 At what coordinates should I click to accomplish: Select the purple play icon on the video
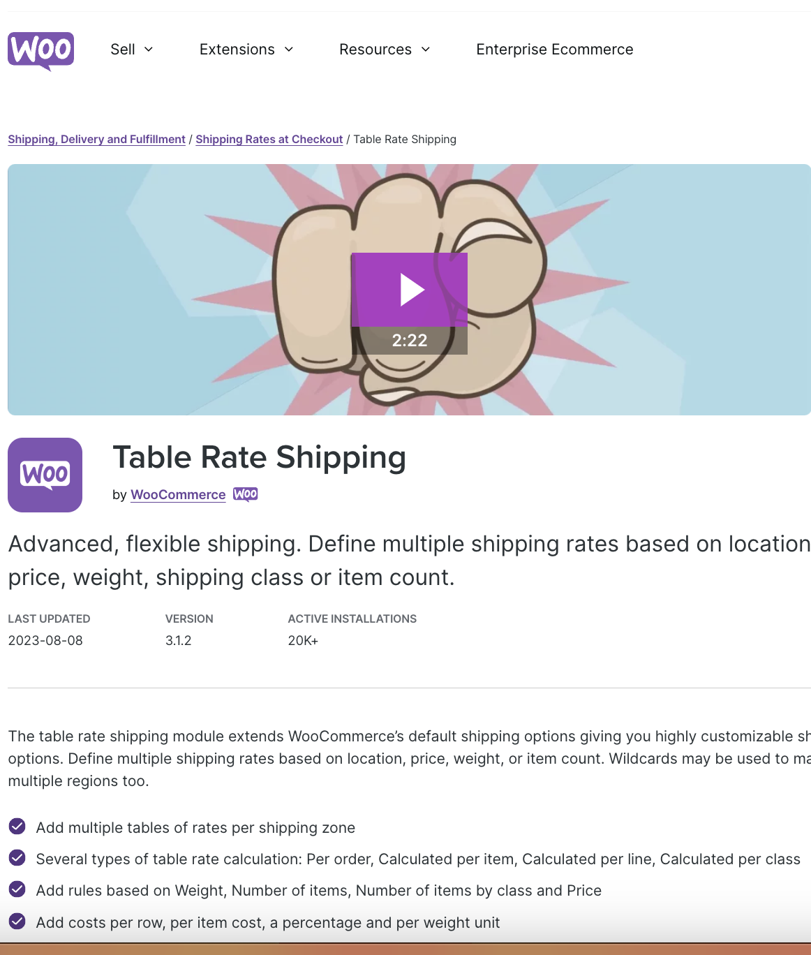click(410, 288)
